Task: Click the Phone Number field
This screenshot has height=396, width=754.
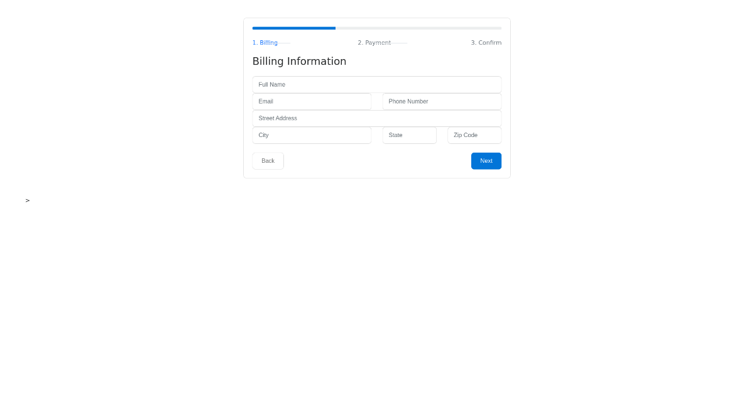Action: point(442,101)
